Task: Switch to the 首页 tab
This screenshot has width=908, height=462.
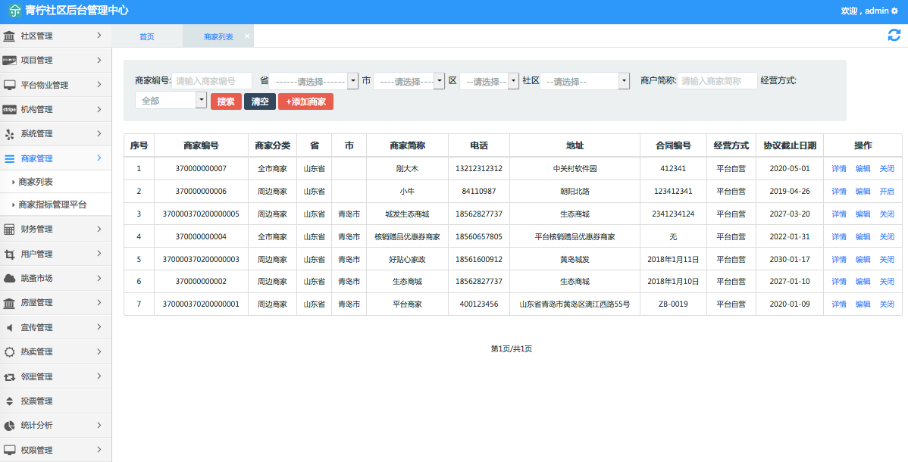Action: click(147, 36)
